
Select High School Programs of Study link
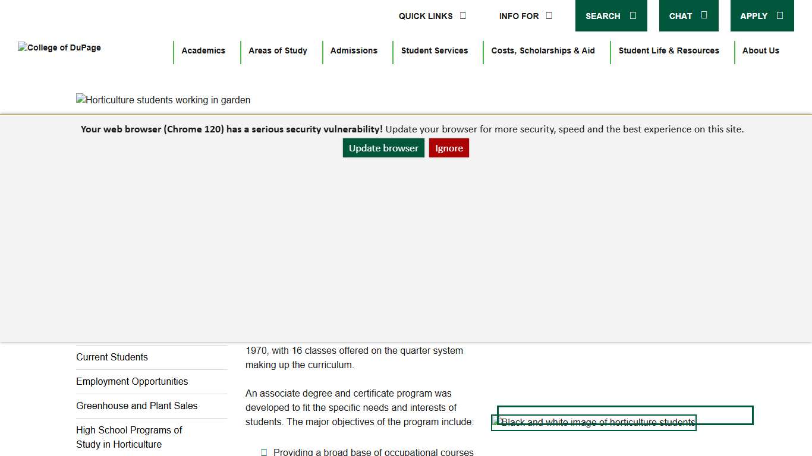pos(129,437)
